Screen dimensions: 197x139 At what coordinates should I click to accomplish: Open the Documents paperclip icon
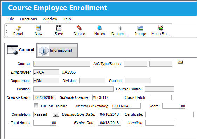[120, 28]
